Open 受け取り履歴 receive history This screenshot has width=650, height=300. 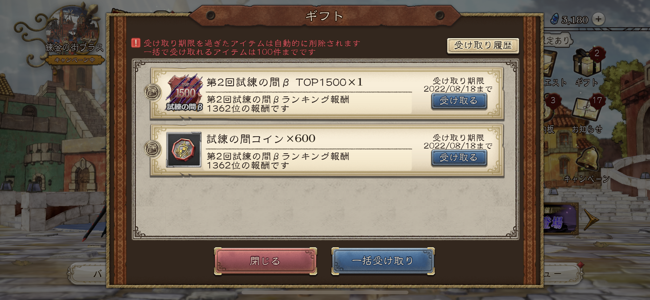483,46
